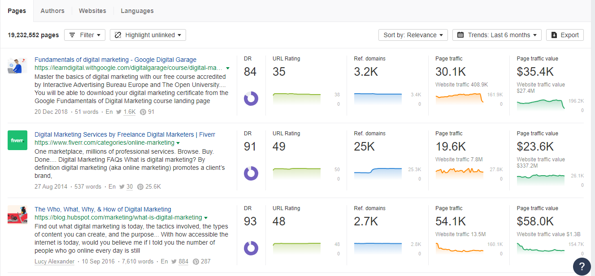Click the '537 words' word count
This screenshot has height=276, width=595.
(x=88, y=187)
